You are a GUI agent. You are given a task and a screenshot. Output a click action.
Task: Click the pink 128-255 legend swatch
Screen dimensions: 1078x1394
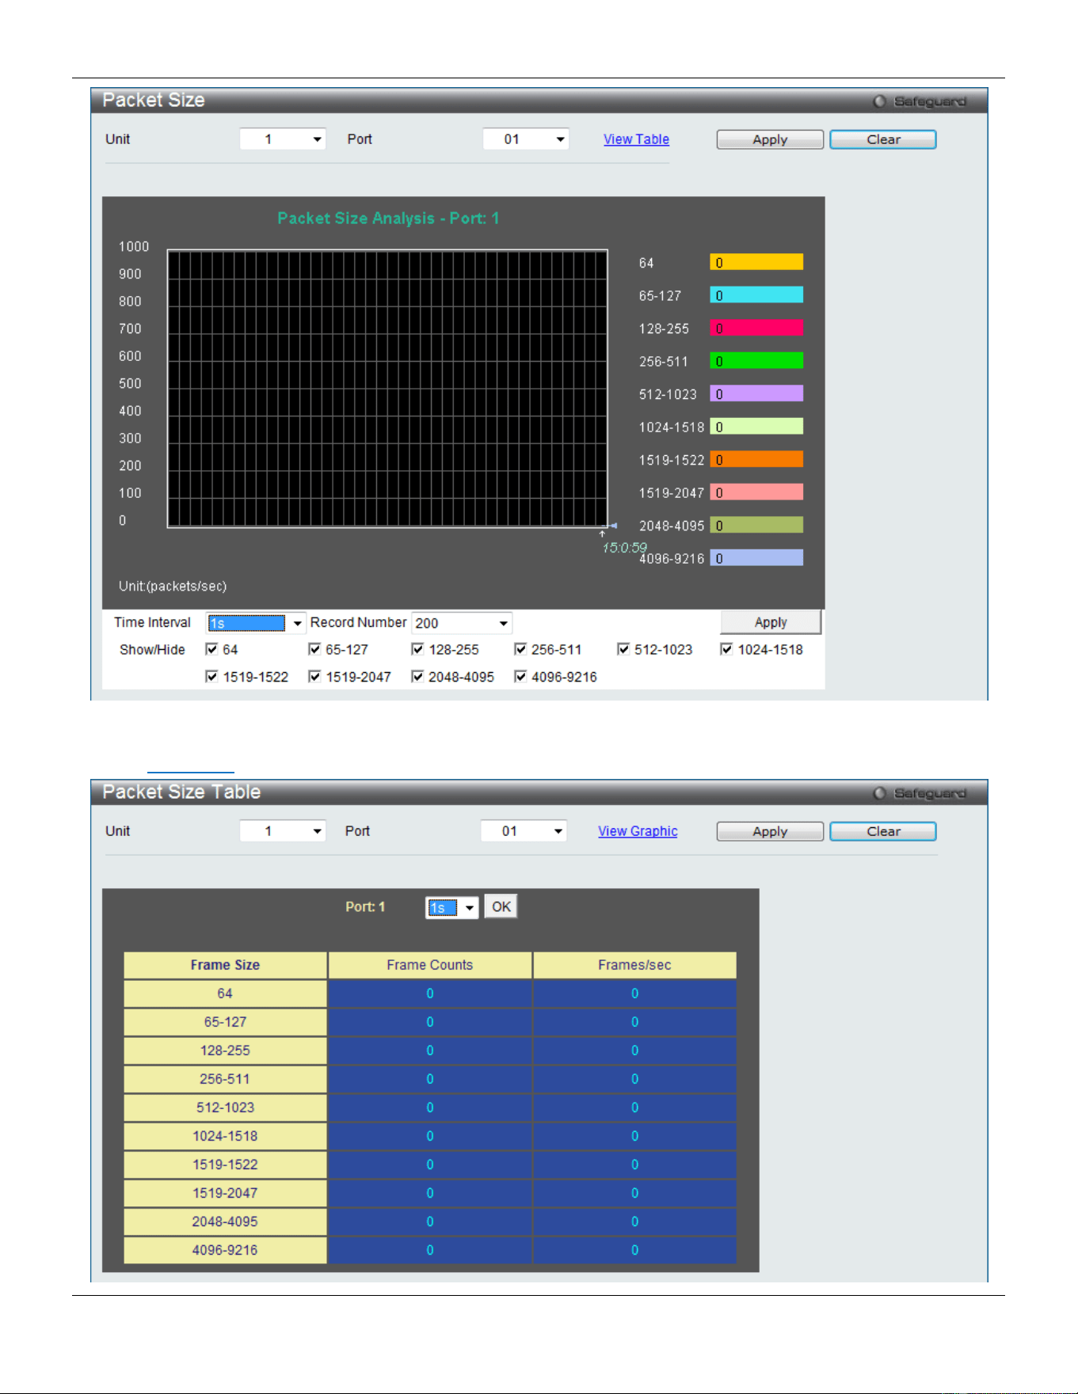(756, 328)
